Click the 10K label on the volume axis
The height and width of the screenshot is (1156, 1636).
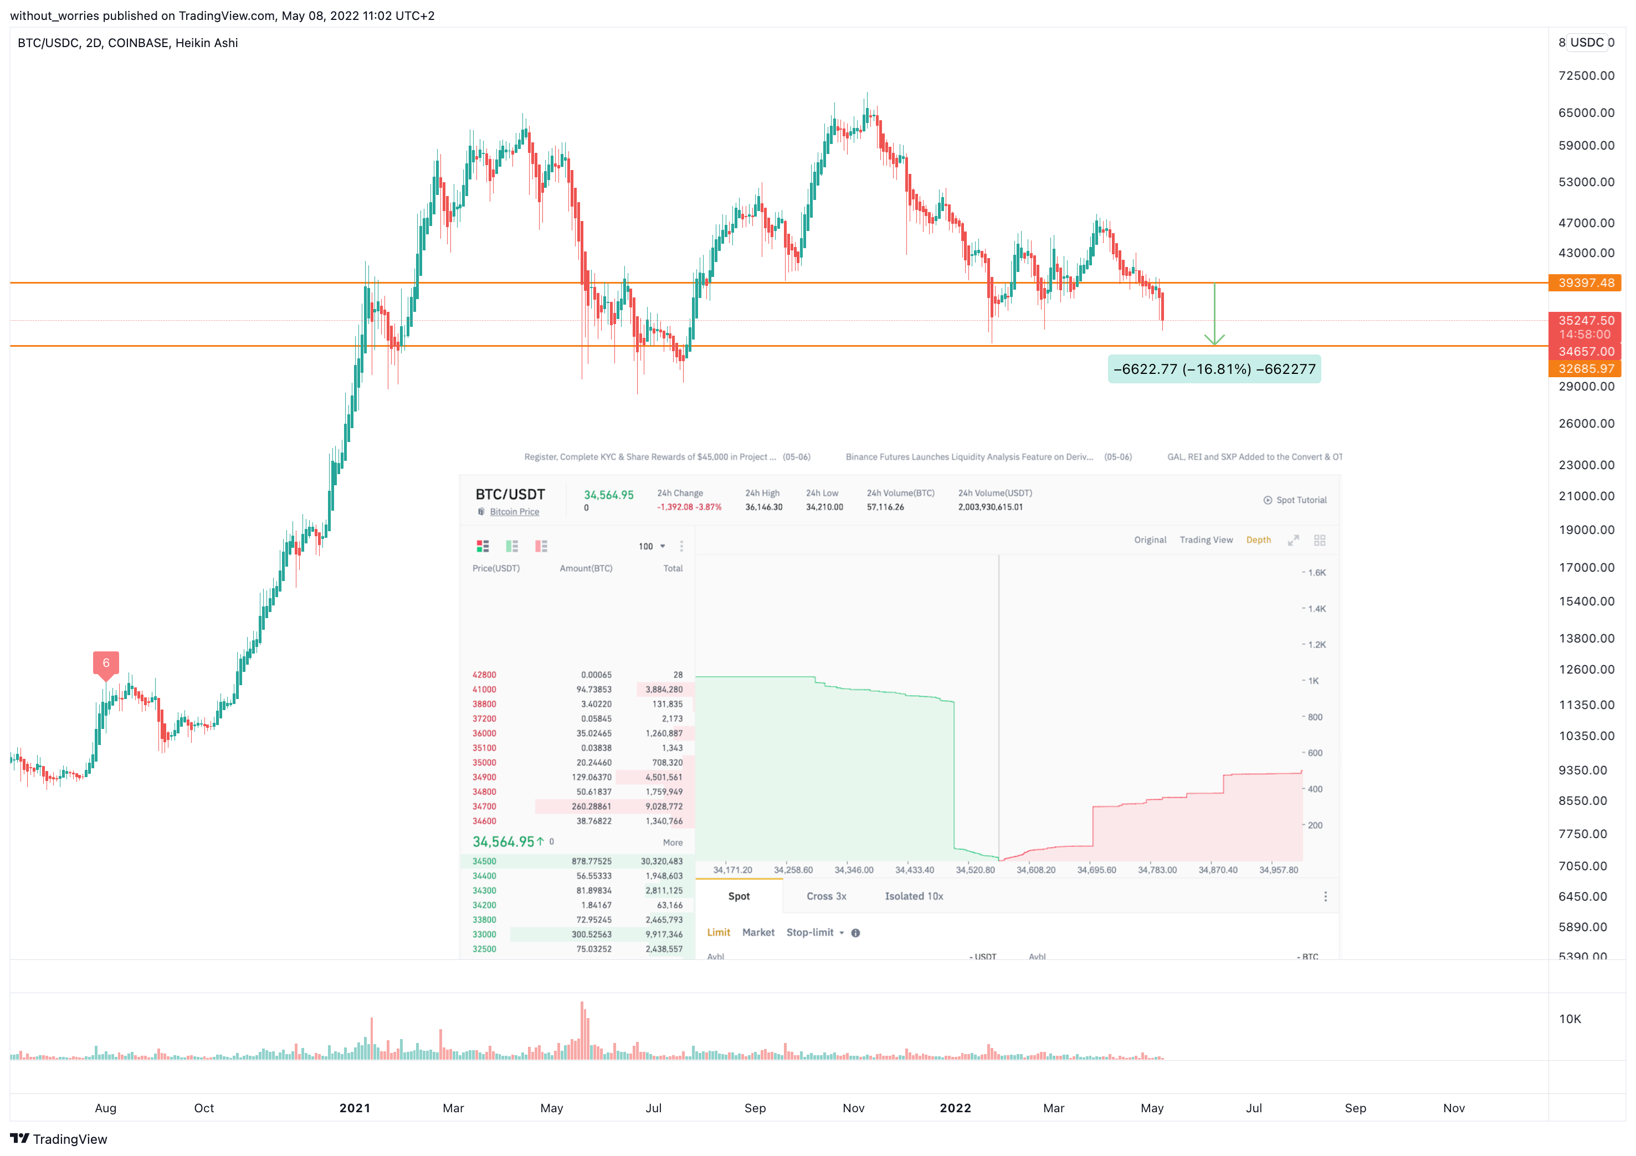[x=1570, y=1019]
